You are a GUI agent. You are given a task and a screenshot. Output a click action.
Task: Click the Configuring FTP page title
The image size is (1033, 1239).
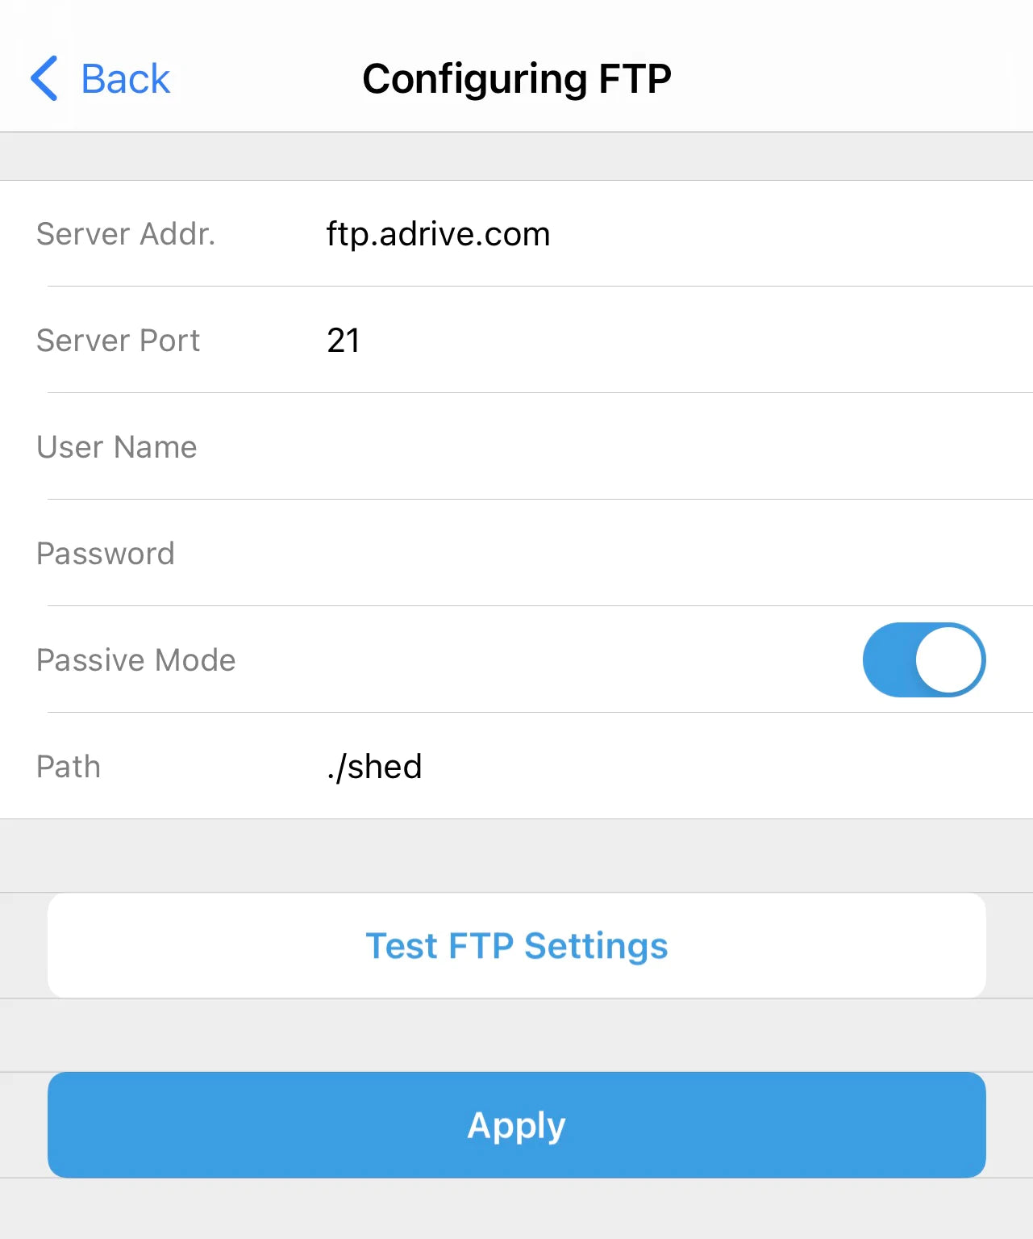tap(516, 79)
